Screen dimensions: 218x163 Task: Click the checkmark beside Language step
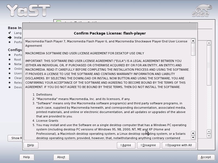10,33
